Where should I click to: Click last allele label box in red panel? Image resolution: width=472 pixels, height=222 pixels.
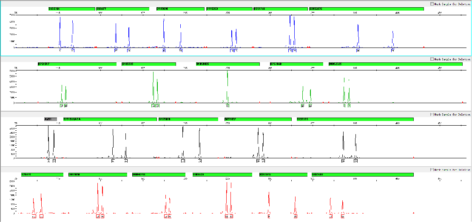[x=343, y=216]
